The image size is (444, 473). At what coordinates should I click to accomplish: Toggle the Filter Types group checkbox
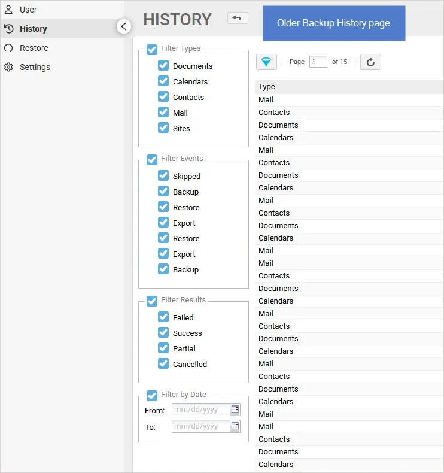point(152,49)
